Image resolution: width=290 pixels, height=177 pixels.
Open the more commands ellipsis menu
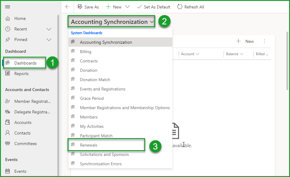click(264, 41)
